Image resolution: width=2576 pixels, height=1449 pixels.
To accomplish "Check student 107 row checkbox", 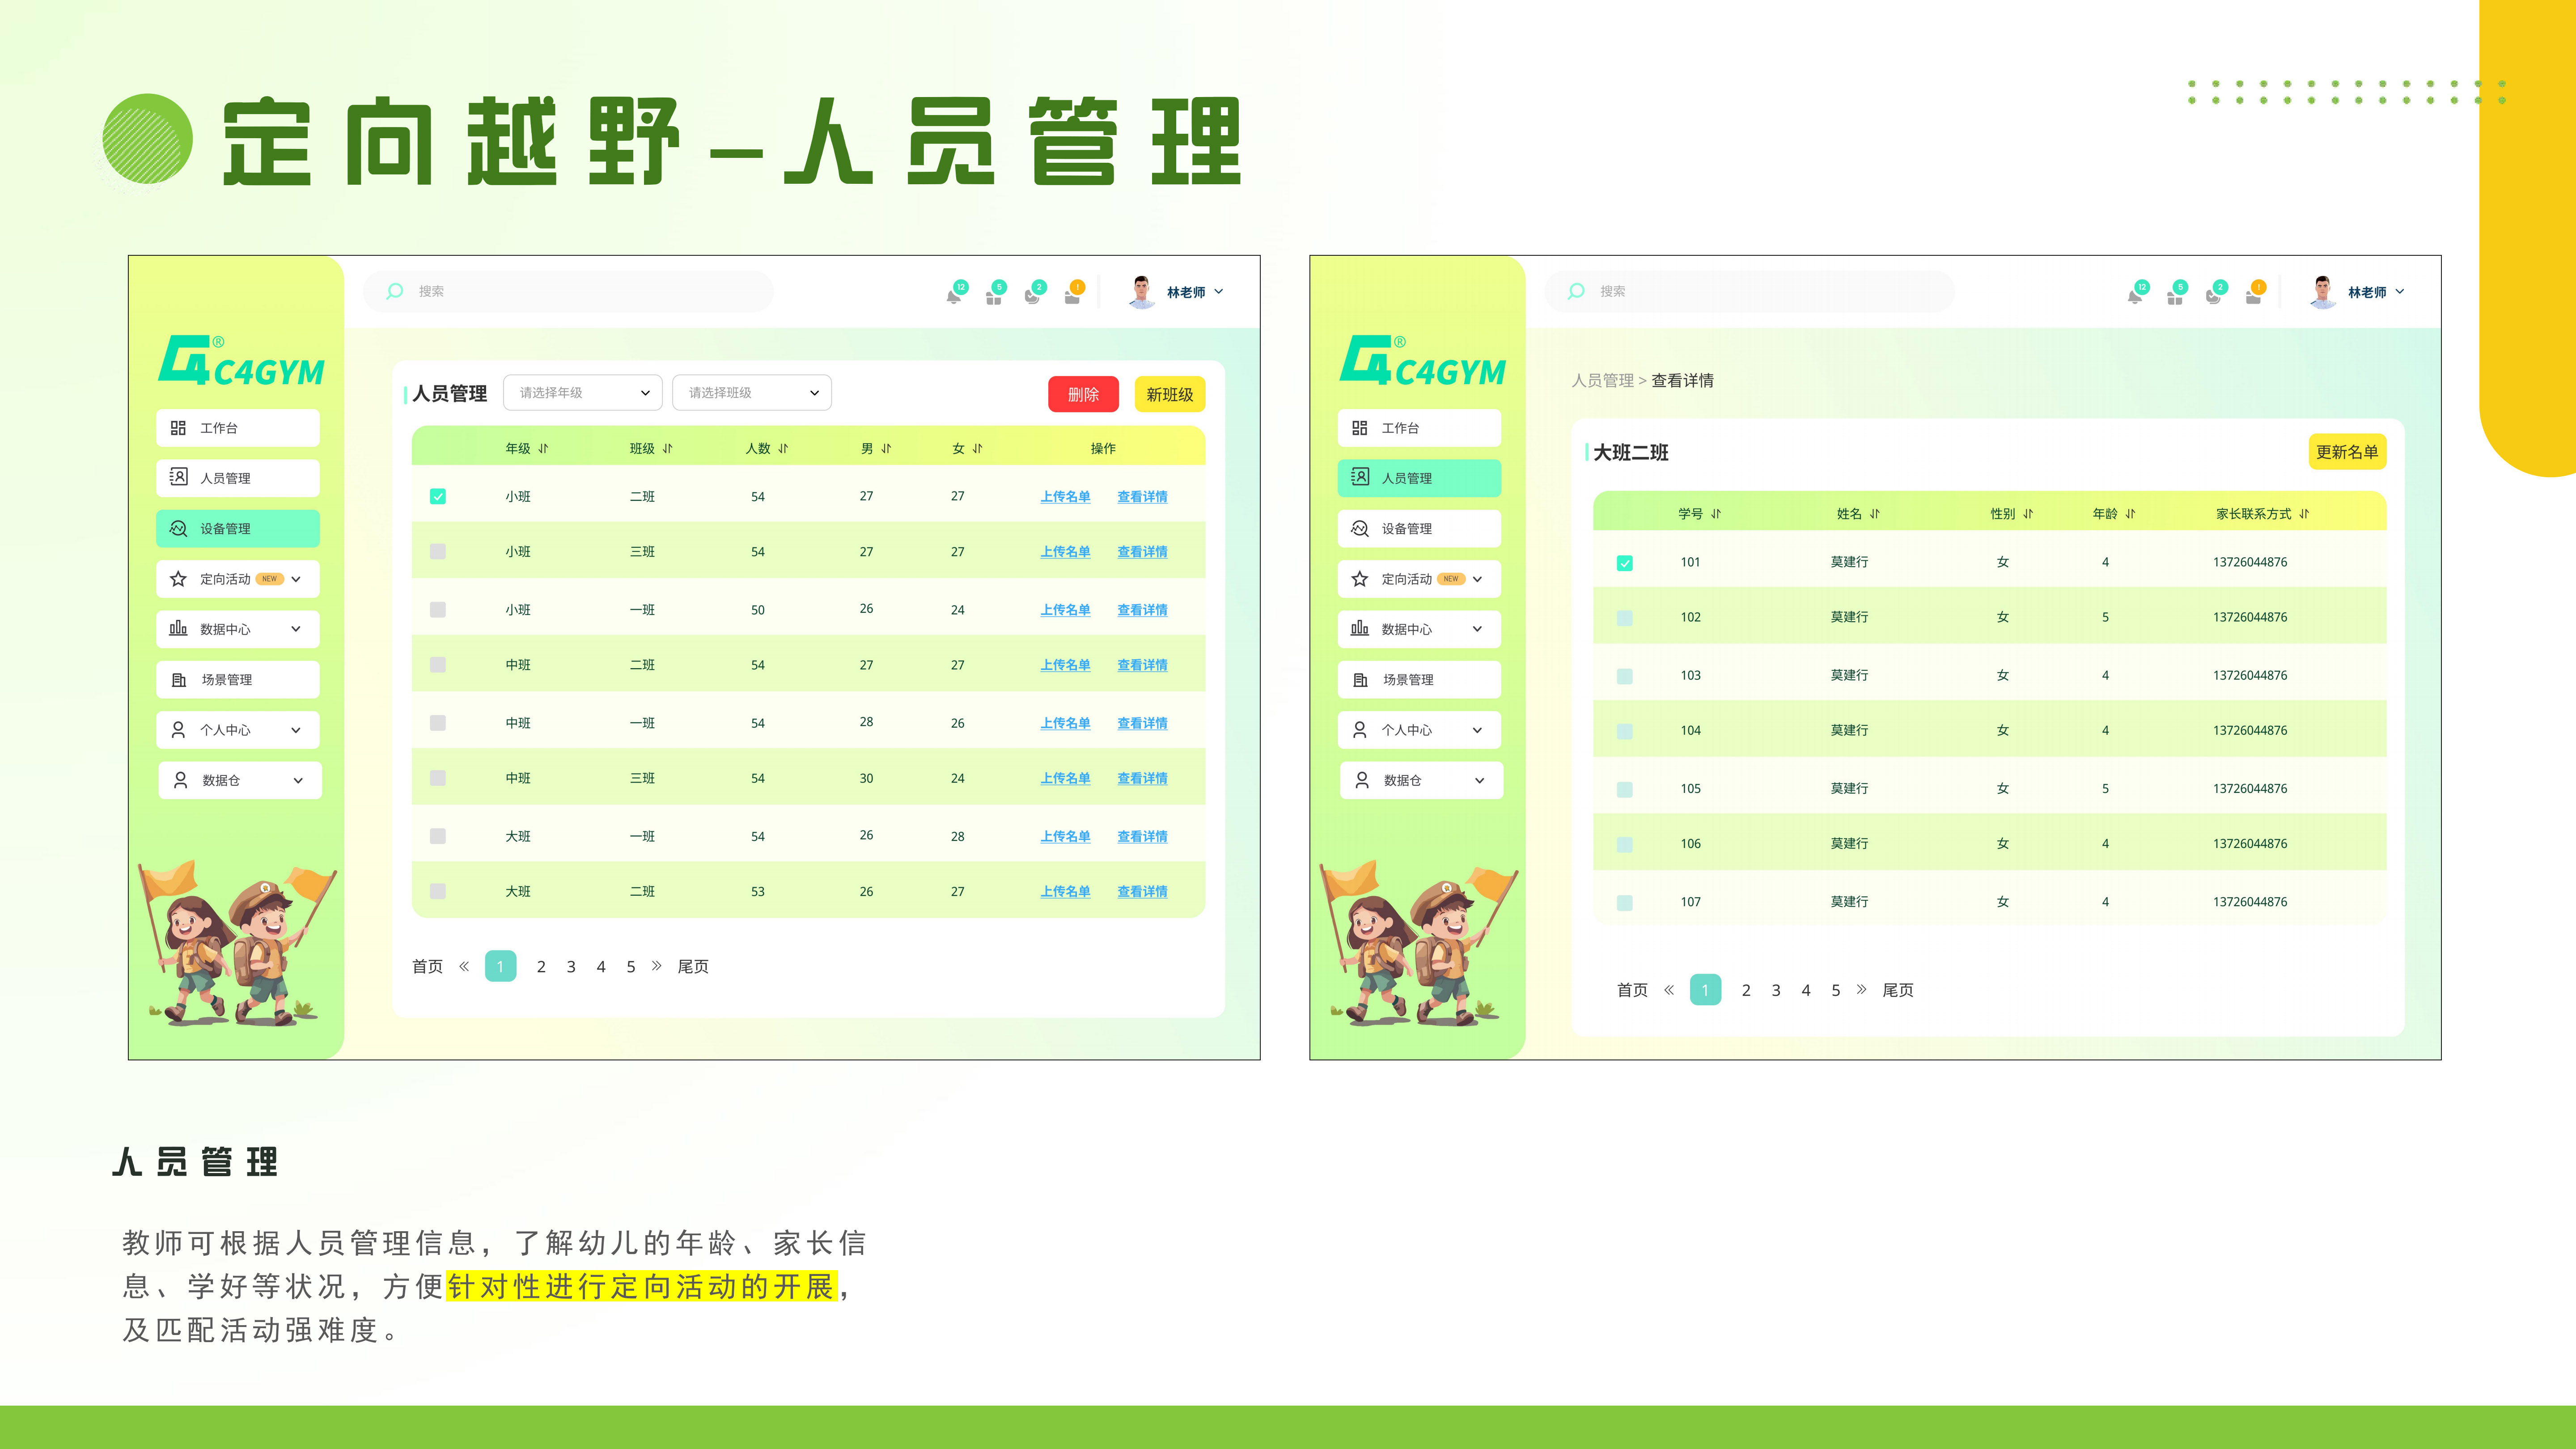I will click(1625, 903).
